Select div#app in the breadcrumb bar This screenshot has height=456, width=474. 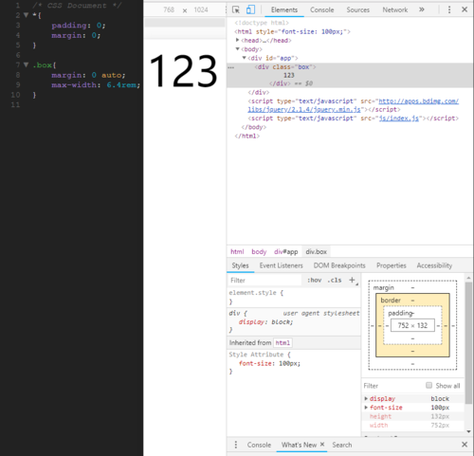(286, 251)
